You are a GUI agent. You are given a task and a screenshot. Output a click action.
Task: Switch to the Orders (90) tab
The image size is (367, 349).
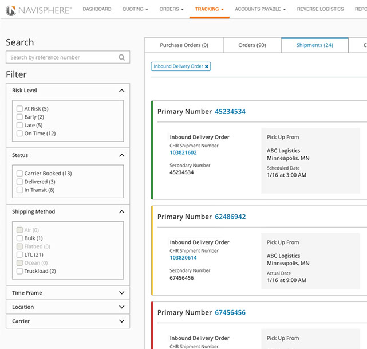pos(252,45)
